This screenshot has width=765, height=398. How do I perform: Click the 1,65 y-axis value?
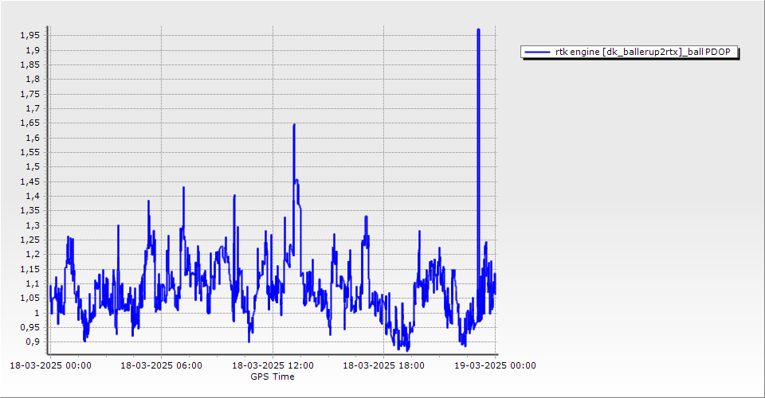click(x=29, y=123)
